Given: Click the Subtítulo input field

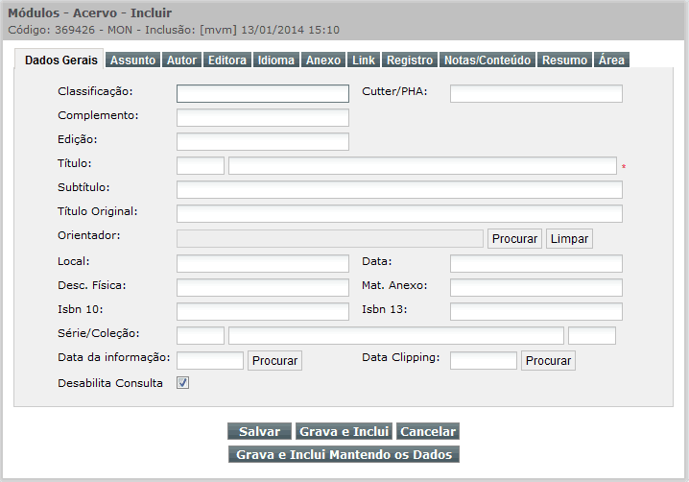Looking at the screenshot, I should [399, 189].
